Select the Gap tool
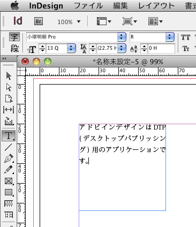Image resolution: width=196 pixels, height=227 pixels. [x=9, y=110]
